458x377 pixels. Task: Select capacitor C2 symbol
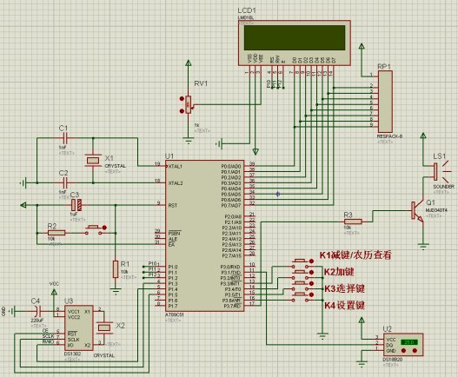(x=65, y=183)
